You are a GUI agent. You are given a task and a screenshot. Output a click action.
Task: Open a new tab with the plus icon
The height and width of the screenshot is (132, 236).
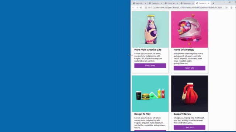[213, 3]
